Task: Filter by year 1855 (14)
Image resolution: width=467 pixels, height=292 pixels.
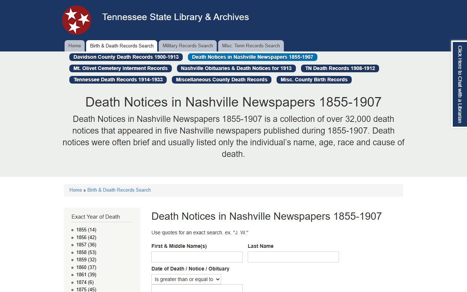Action: [x=86, y=230]
